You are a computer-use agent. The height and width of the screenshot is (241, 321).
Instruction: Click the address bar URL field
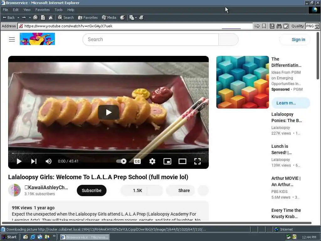pyautogui.click(x=135, y=26)
